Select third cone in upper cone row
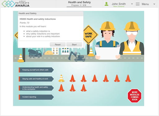The width and height of the screenshot is (159, 116). tap(84, 78)
